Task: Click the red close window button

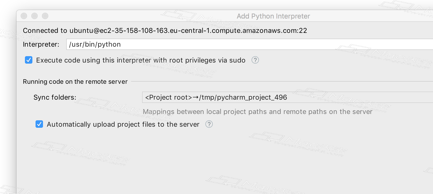Action: click(24, 16)
